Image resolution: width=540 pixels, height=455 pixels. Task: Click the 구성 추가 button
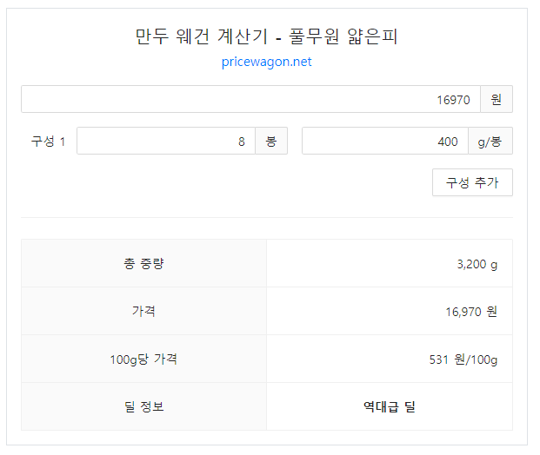click(x=472, y=182)
